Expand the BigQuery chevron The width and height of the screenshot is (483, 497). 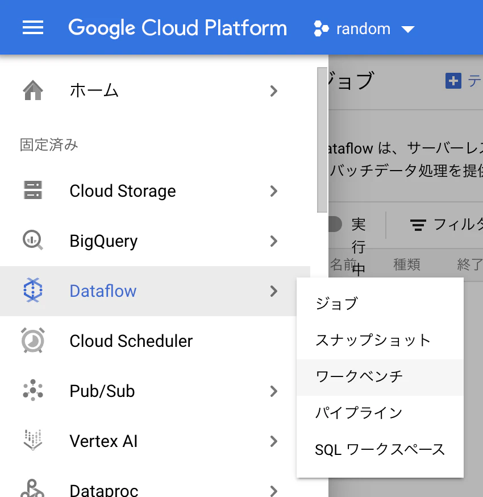pos(274,241)
